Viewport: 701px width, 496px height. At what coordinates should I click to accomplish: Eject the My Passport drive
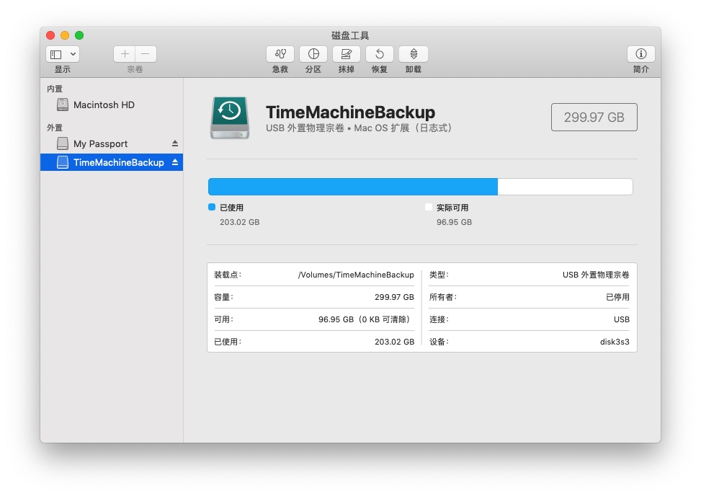tap(175, 143)
